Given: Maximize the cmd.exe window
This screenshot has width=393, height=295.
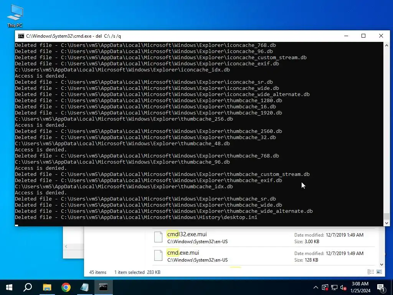Looking at the screenshot, I should coord(363,36).
